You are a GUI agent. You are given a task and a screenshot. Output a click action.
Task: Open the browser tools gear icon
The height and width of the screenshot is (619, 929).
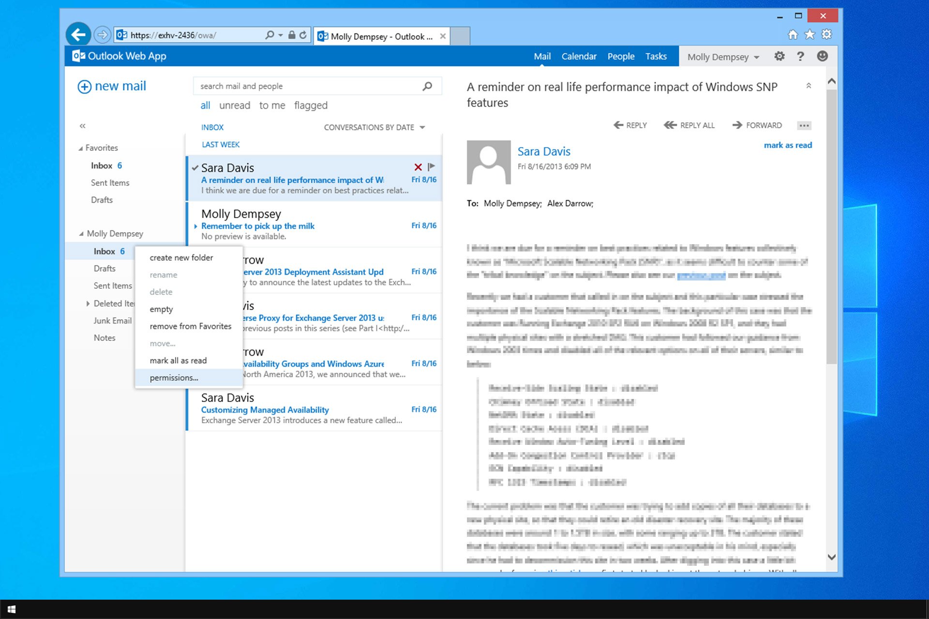[827, 34]
